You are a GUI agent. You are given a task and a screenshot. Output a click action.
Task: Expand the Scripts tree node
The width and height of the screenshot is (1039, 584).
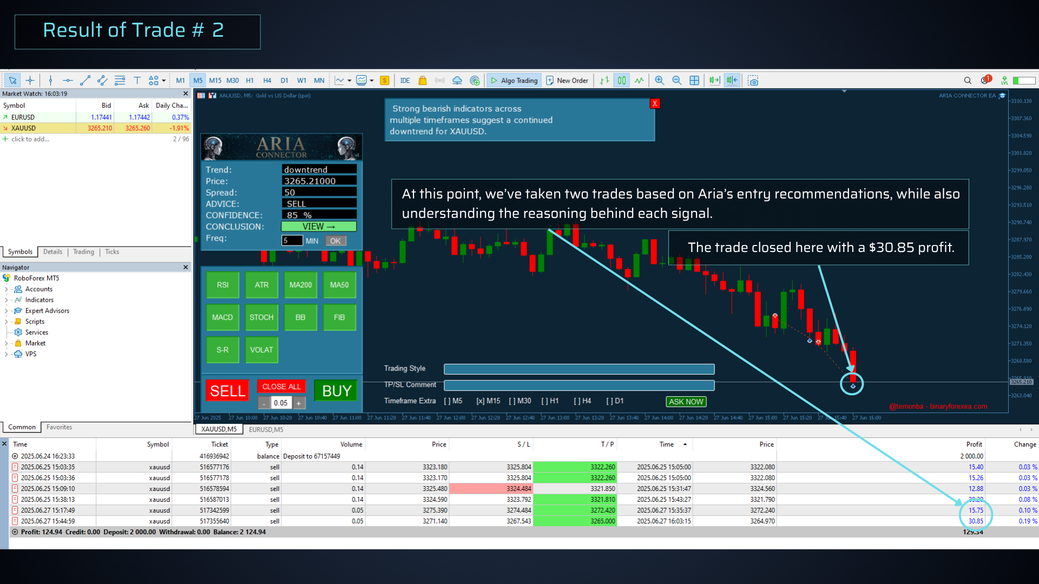tap(6, 322)
